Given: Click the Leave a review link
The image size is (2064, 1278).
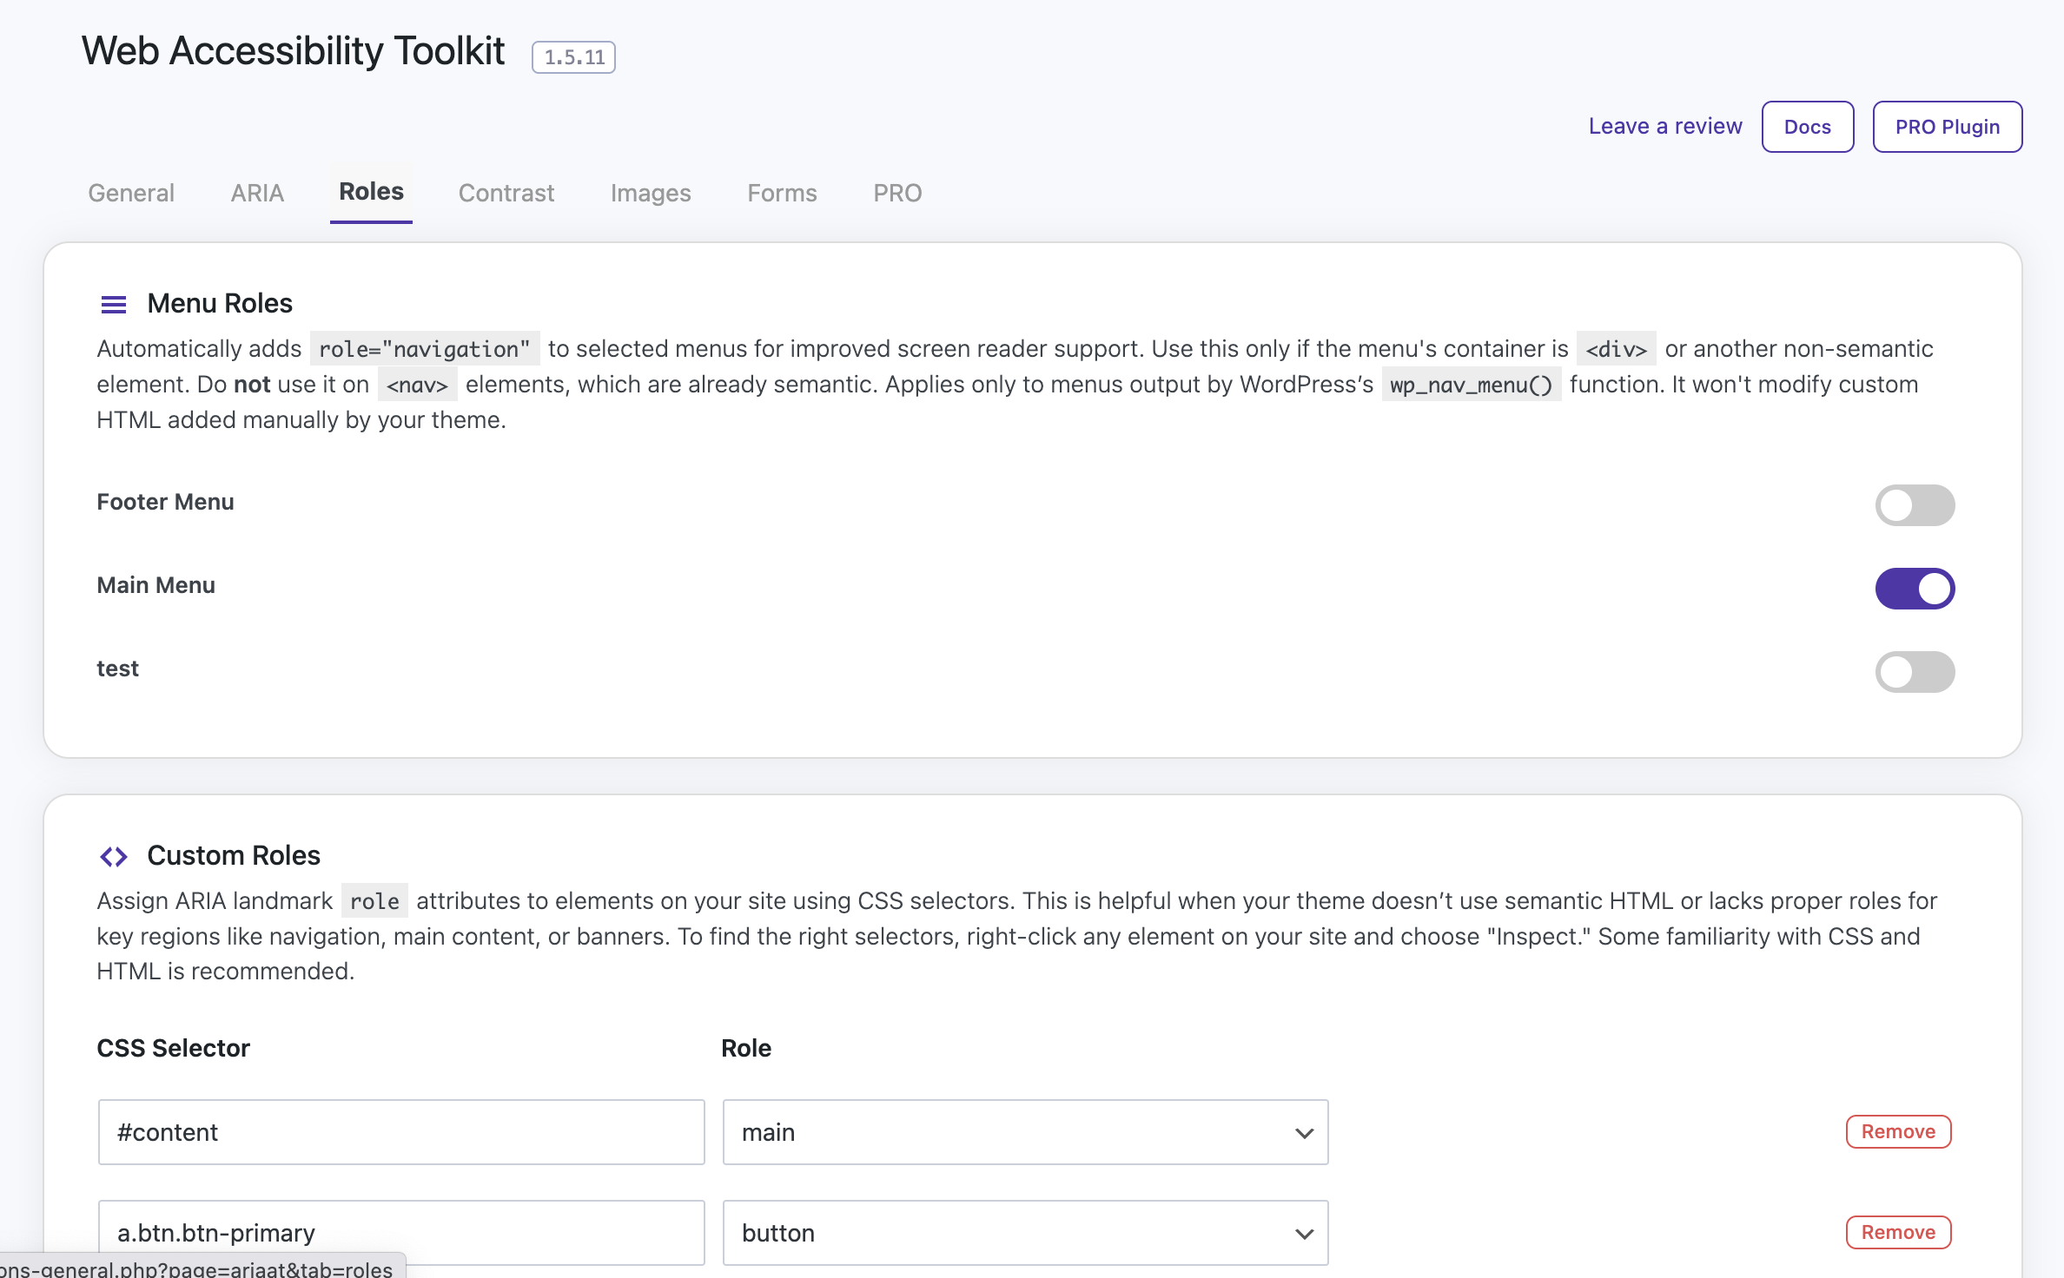Looking at the screenshot, I should (x=1664, y=127).
